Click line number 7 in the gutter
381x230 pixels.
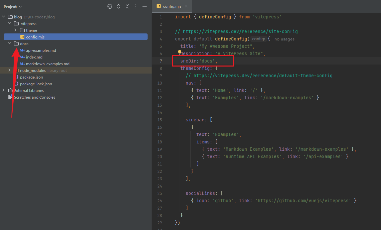pos(161,61)
